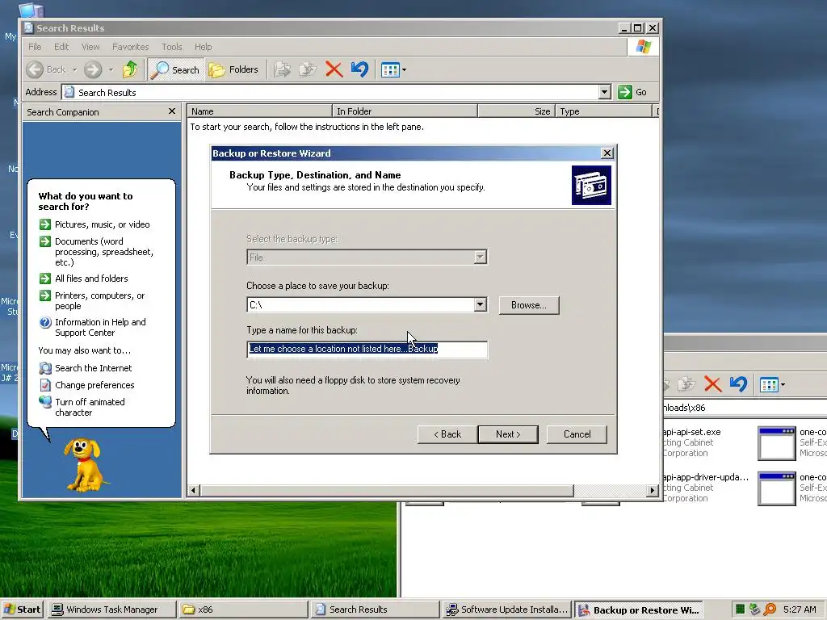
Task: Open the Tools menu
Action: pyautogui.click(x=172, y=47)
